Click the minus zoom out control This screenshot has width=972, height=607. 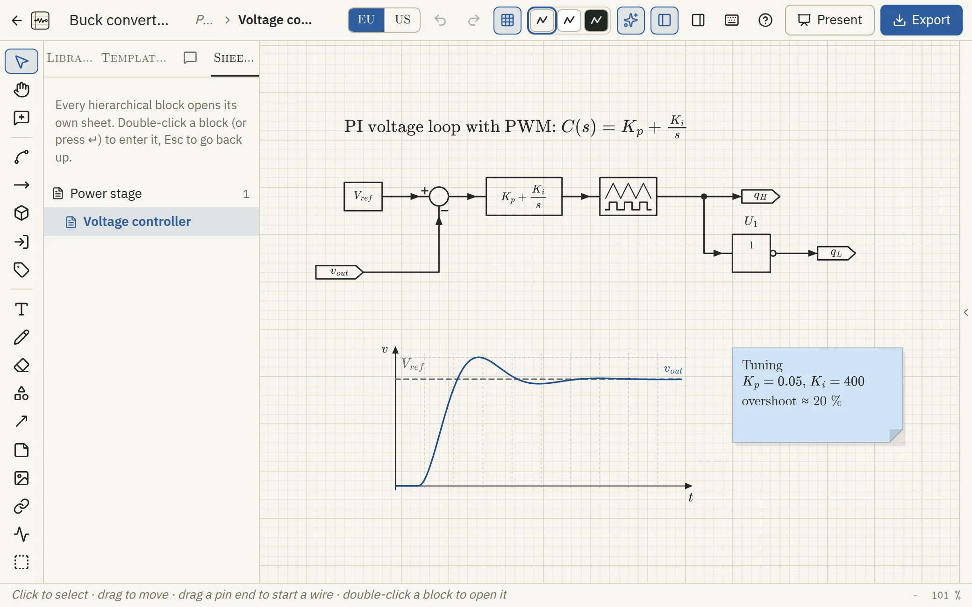click(915, 595)
